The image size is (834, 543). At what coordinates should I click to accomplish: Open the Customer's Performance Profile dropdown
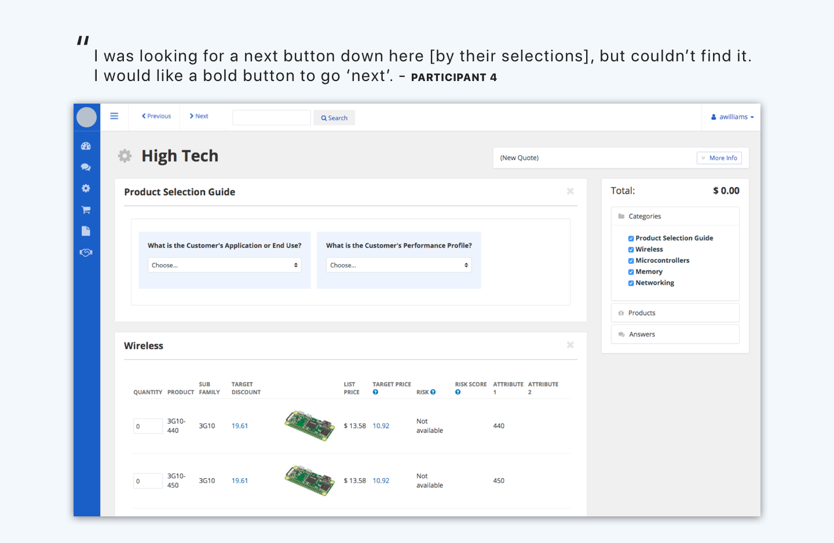pyautogui.click(x=398, y=265)
